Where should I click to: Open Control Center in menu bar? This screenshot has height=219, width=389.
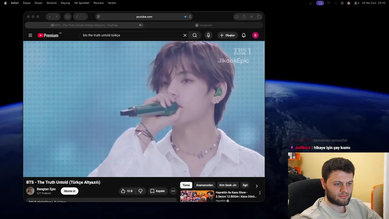coord(356,3)
